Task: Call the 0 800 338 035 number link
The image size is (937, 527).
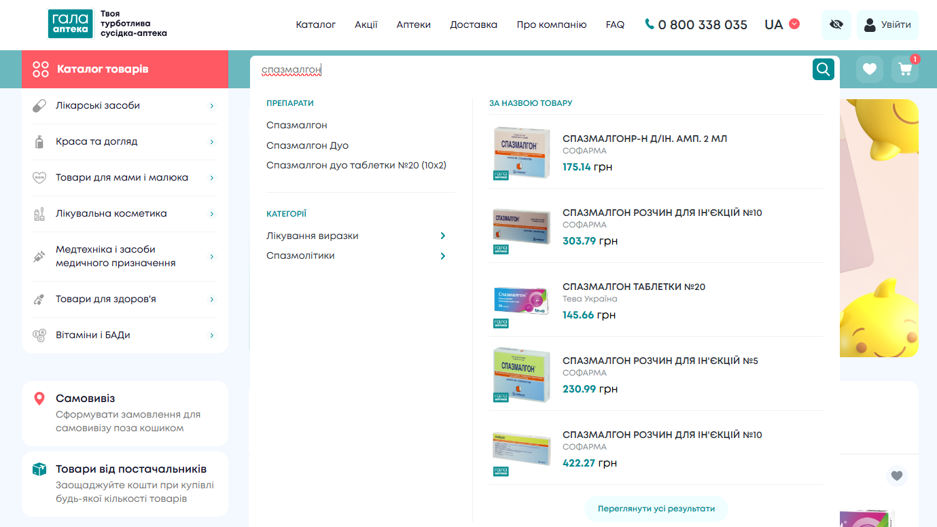Action: pos(703,24)
